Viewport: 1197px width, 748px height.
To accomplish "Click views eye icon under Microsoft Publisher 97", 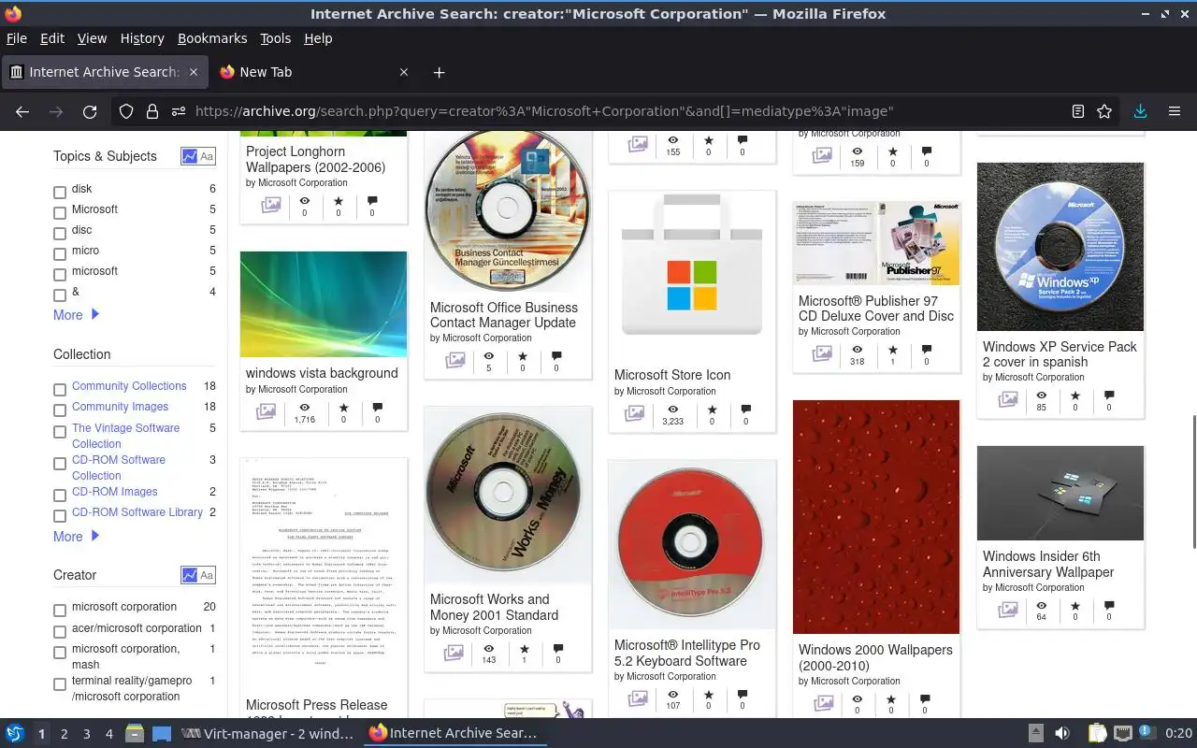I will [x=857, y=349].
